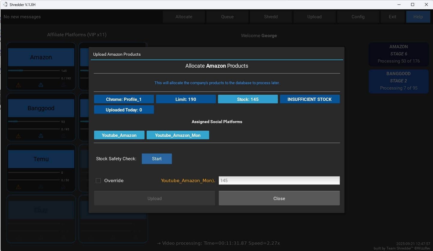
Task: Click the Shredder app icon in title bar
Action: pyautogui.click(x=5, y=4)
